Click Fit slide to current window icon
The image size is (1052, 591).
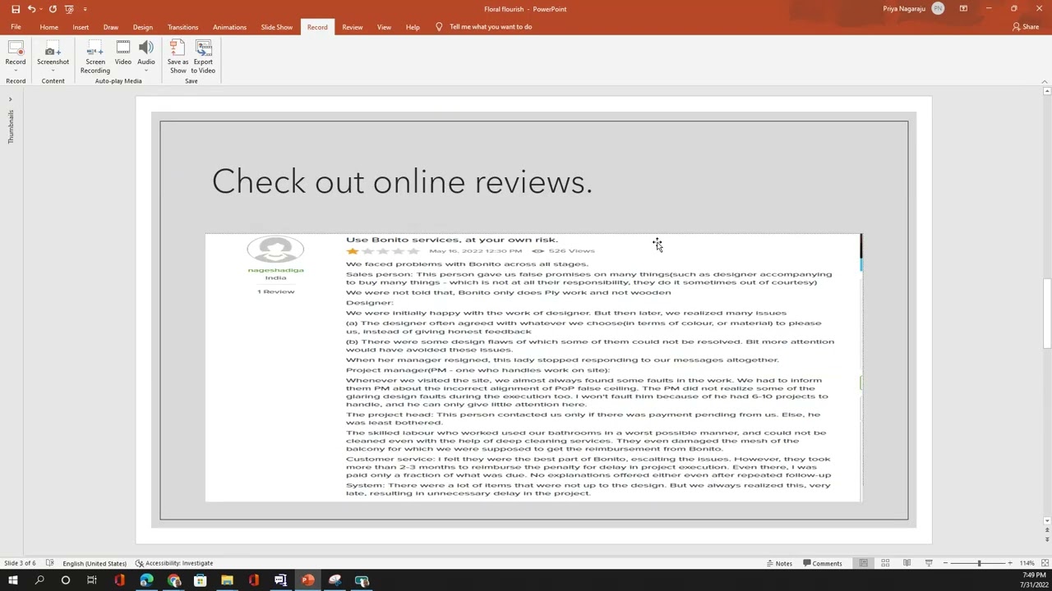pos(1044,563)
